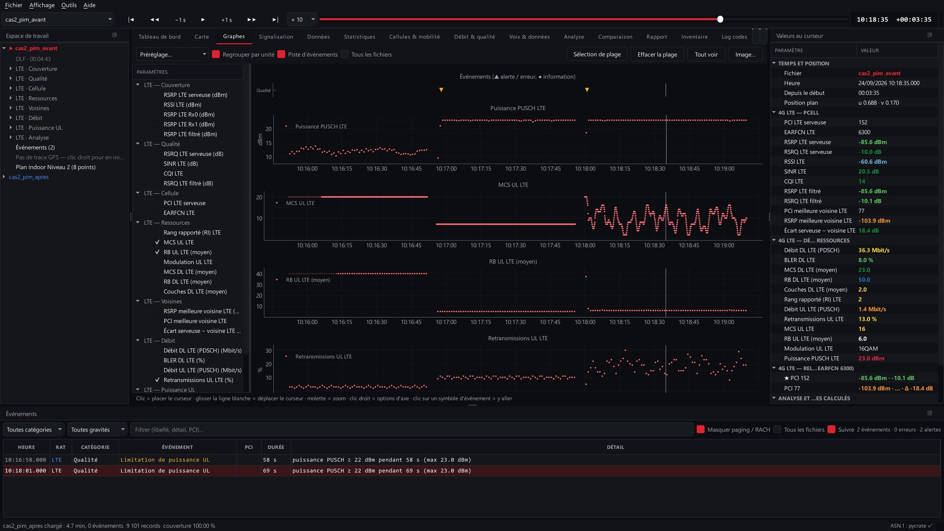Open the × 10 speed dropdown

pyautogui.click(x=302, y=20)
